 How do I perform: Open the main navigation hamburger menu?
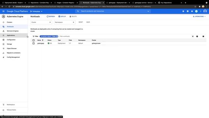[4, 11]
